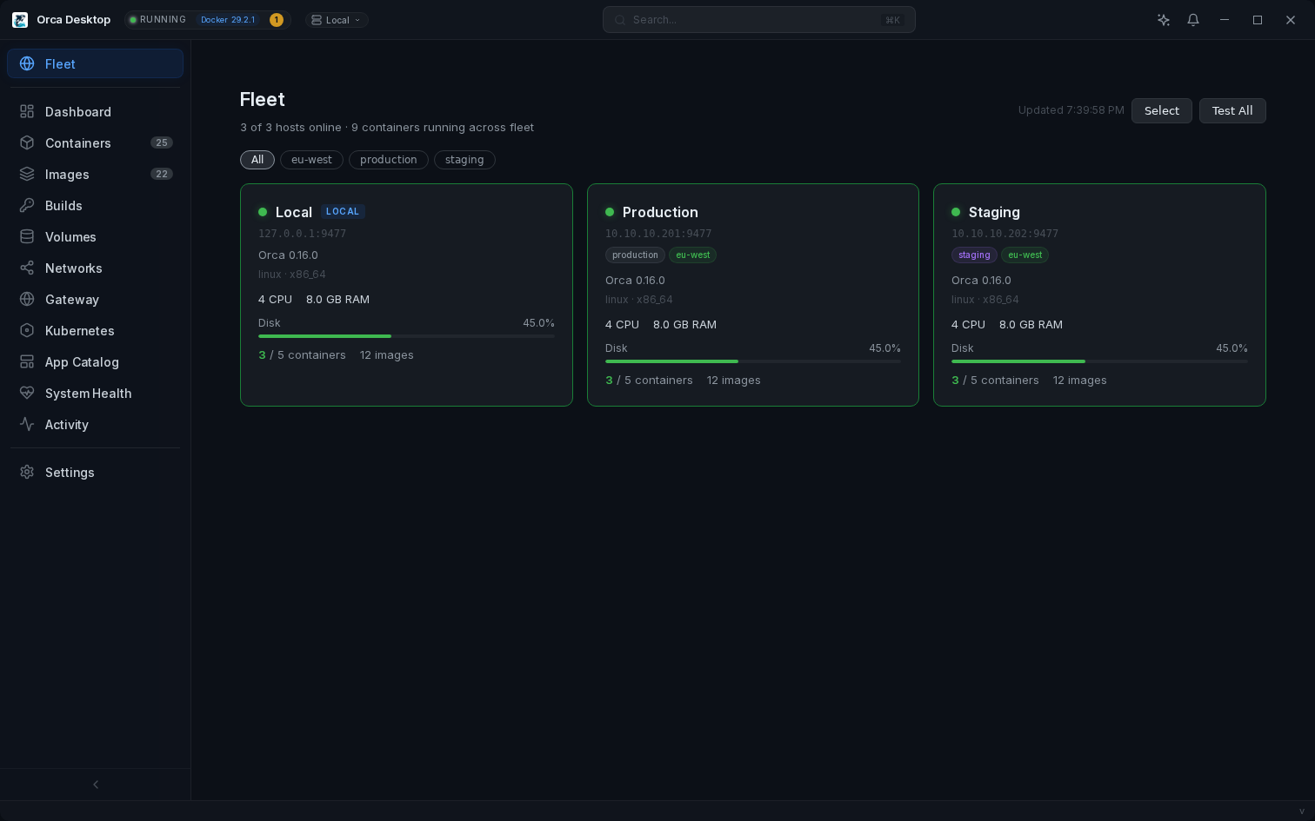Go to Dashboard in sidebar
Image resolution: width=1315 pixels, height=821 pixels.
click(96, 111)
